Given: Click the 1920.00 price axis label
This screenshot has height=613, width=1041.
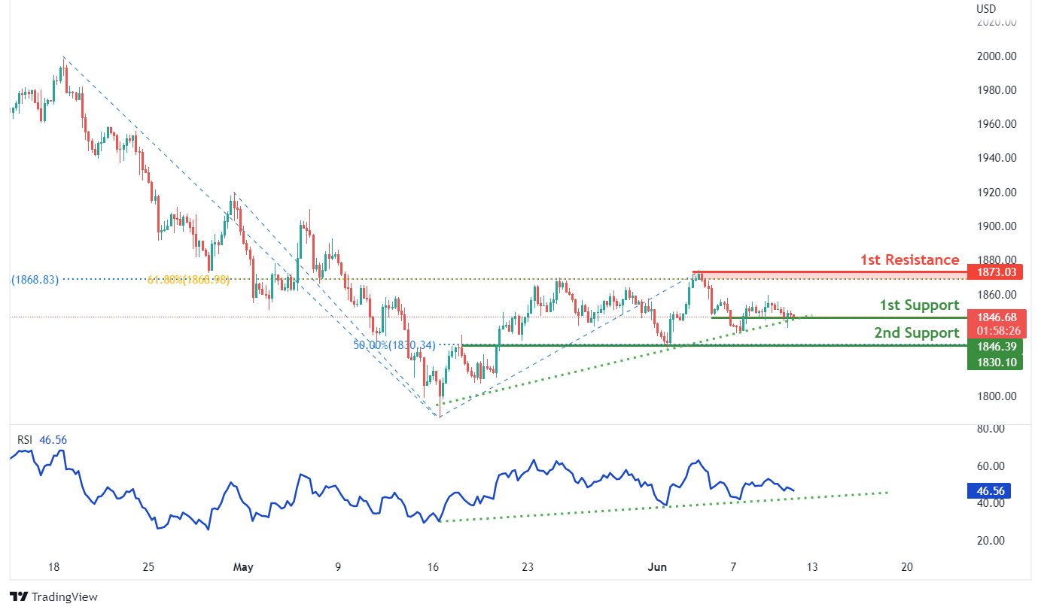Looking at the screenshot, I should pos(996,193).
